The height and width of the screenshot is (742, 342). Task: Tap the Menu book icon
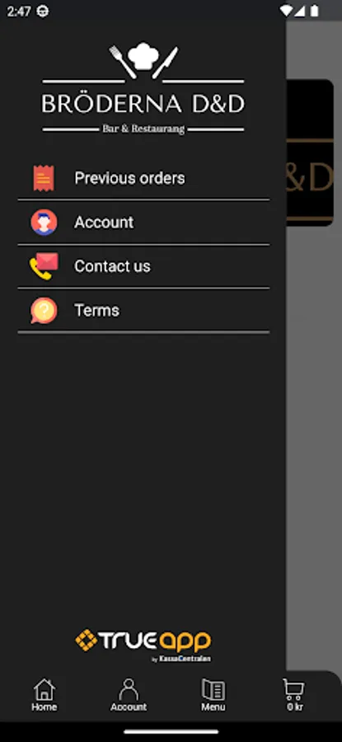coord(213,690)
